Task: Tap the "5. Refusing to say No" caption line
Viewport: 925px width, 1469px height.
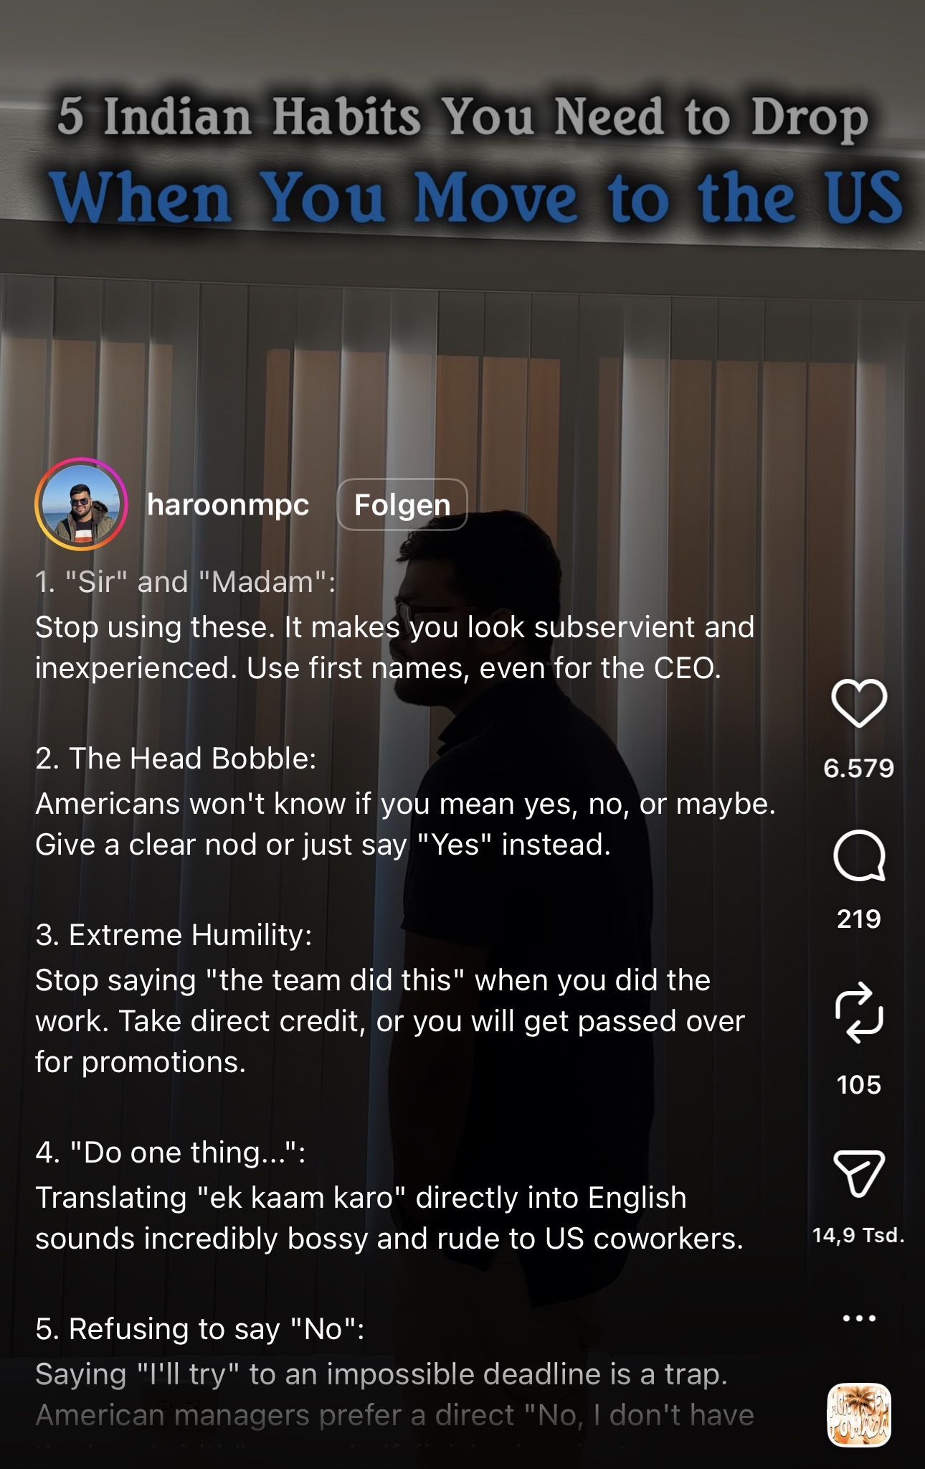Action: (x=200, y=1329)
